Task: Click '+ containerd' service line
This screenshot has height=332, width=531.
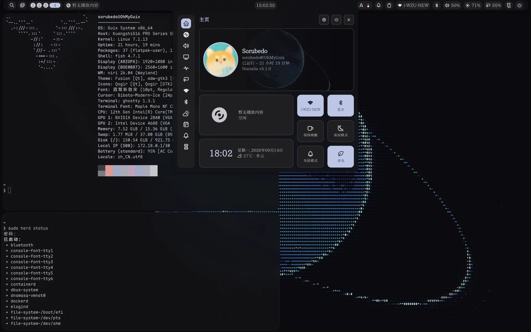Action: (x=20, y=284)
